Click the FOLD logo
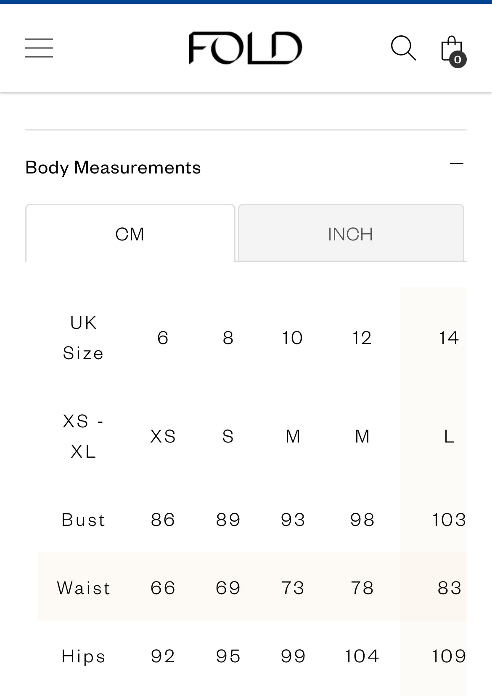The width and height of the screenshot is (492, 696). coord(246,48)
